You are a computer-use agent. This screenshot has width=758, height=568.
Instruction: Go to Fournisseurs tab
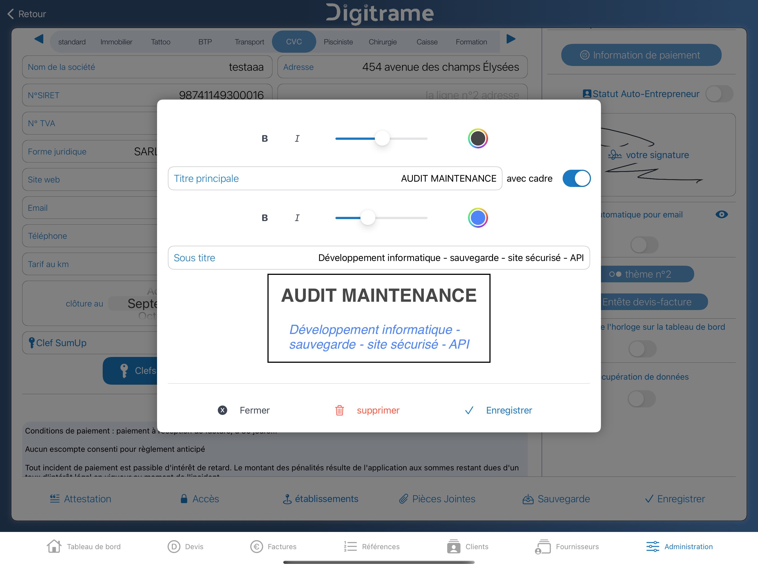pos(567,546)
